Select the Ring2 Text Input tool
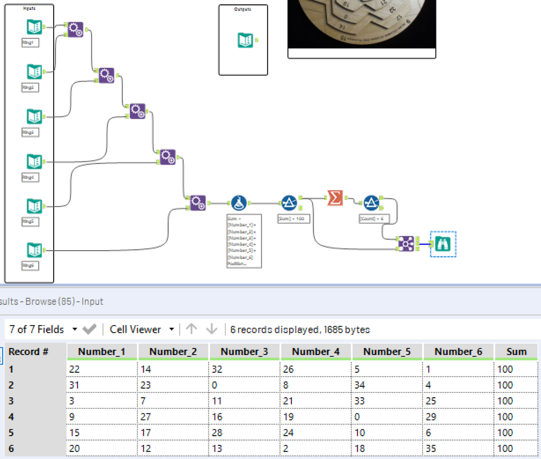The image size is (541, 459). pos(35,72)
